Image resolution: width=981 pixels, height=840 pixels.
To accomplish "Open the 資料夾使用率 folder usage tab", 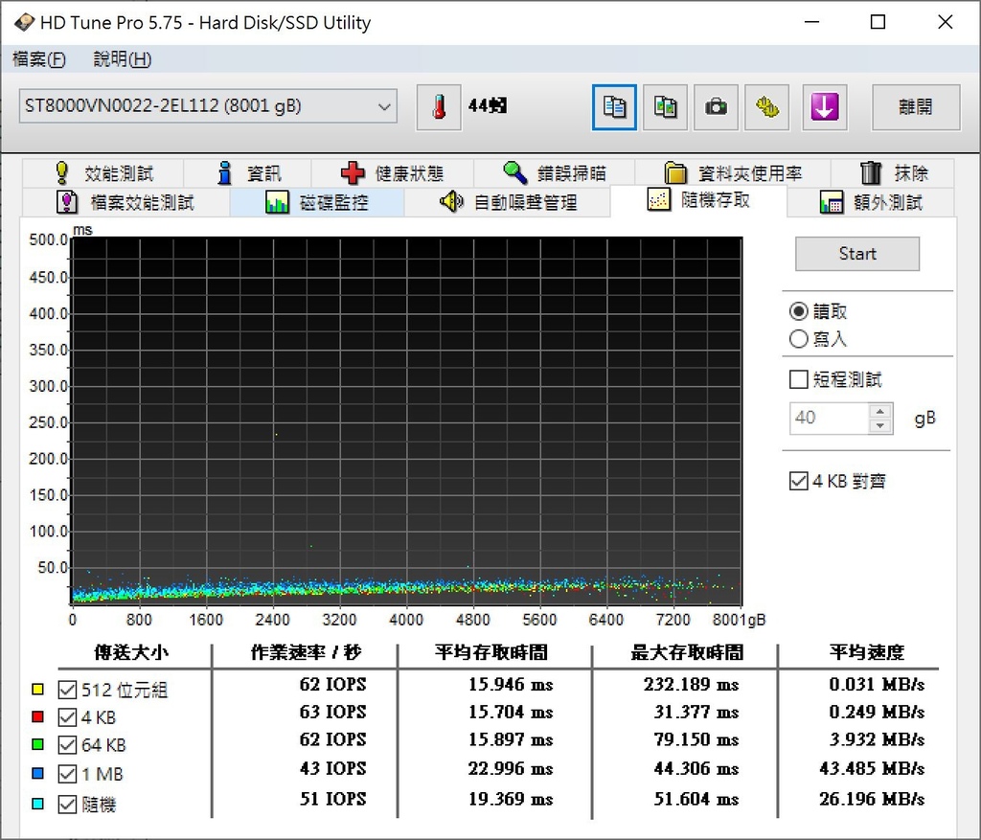I will (x=733, y=173).
